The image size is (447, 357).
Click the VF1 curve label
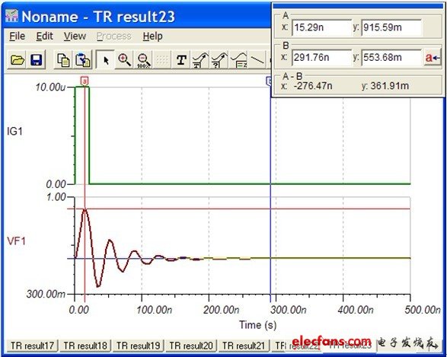pyautogui.click(x=16, y=241)
